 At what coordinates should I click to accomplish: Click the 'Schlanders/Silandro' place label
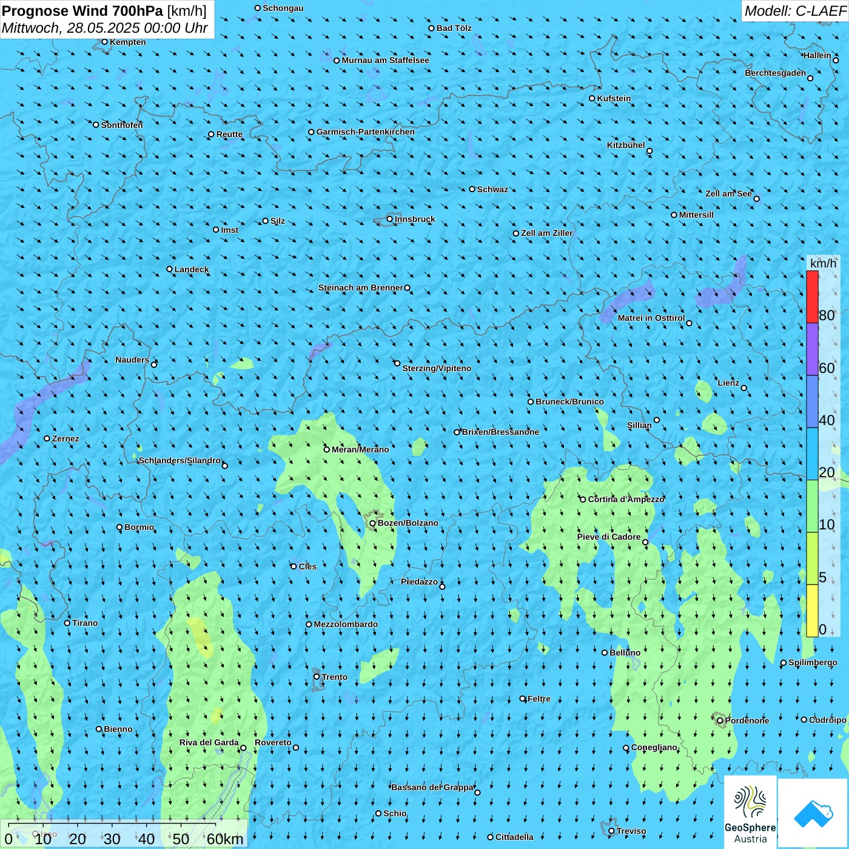pyautogui.click(x=180, y=460)
